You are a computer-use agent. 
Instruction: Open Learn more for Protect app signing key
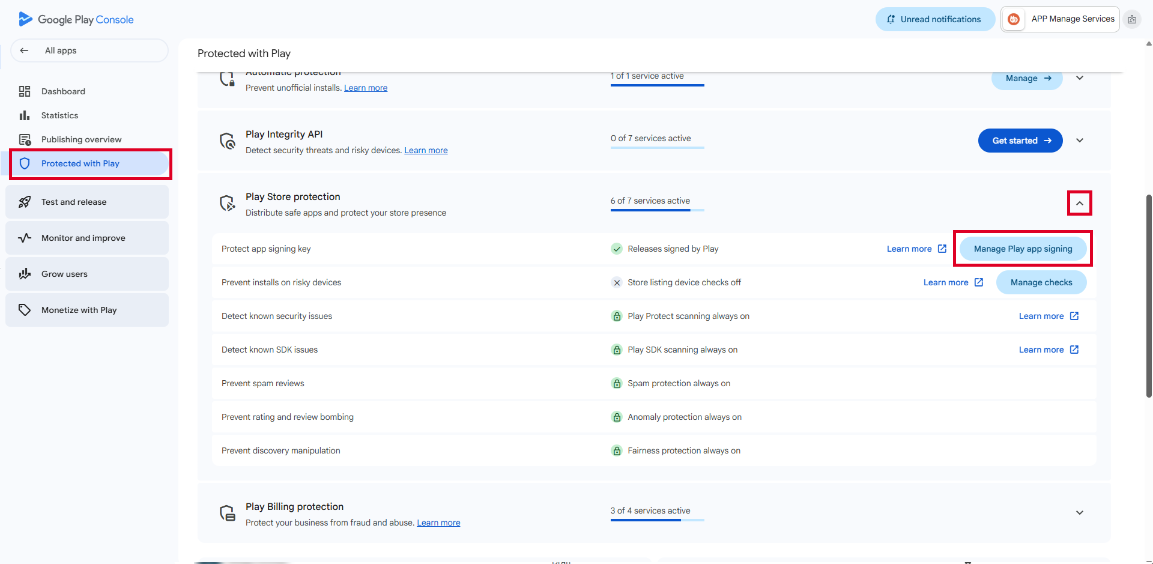click(x=916, y=249)
